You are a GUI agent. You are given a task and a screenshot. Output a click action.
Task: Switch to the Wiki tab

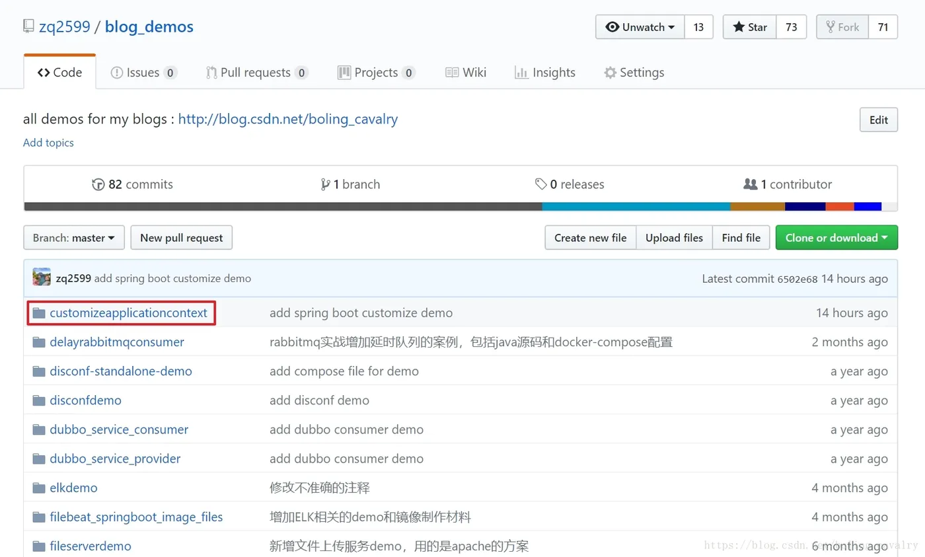(466, 73)
